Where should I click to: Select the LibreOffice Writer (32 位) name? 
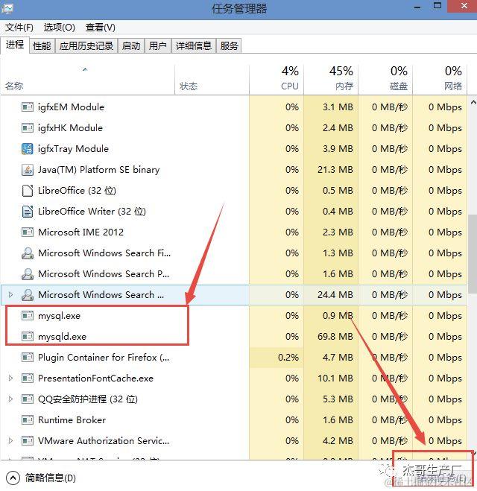click(x=92, y=212)
